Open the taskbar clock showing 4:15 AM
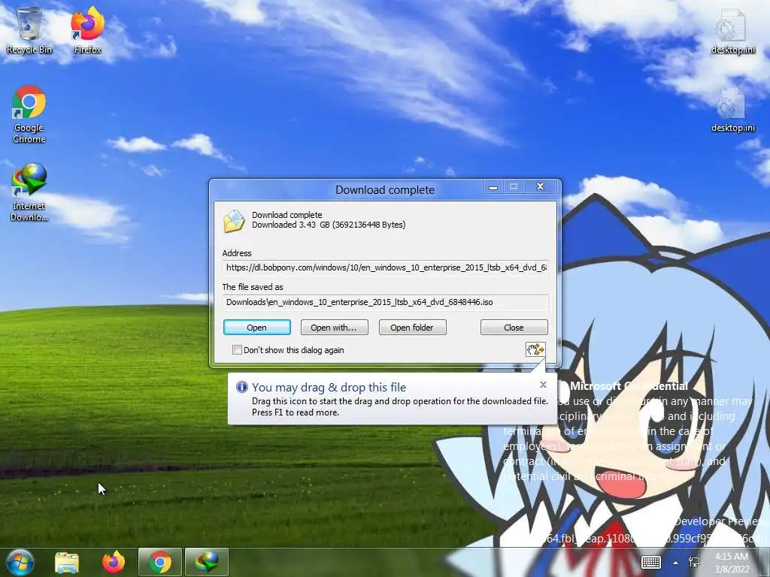Image resolution: width=770 pixels, height=577 pixels. pyautogui.click(x=732, y=563)
